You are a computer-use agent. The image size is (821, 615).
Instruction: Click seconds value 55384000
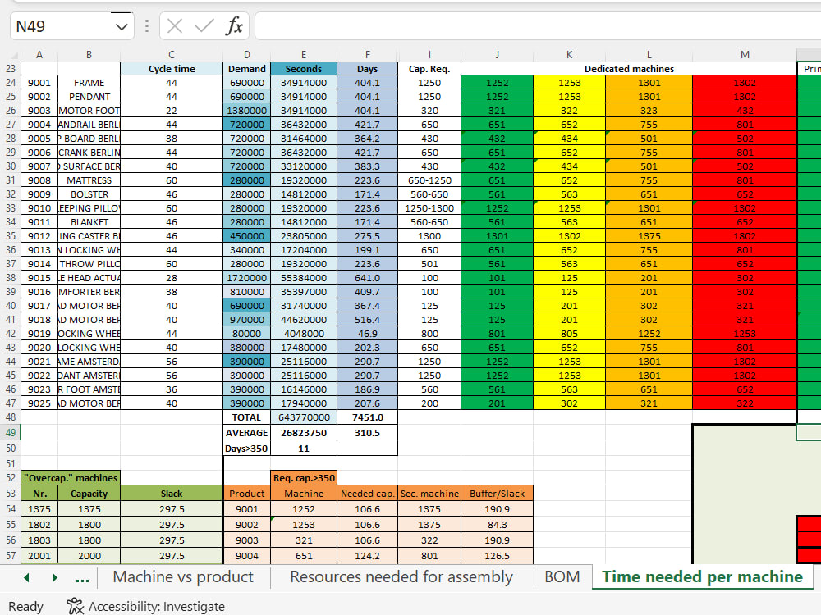pyautogui.click(x=304, y=278)
